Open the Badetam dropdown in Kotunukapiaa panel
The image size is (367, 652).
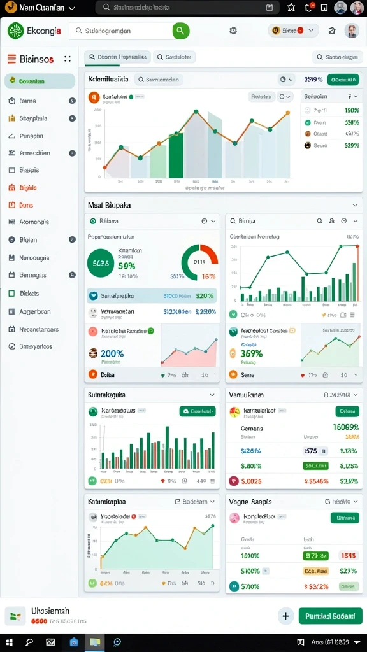pyautogui.click(x=195, y=502)
